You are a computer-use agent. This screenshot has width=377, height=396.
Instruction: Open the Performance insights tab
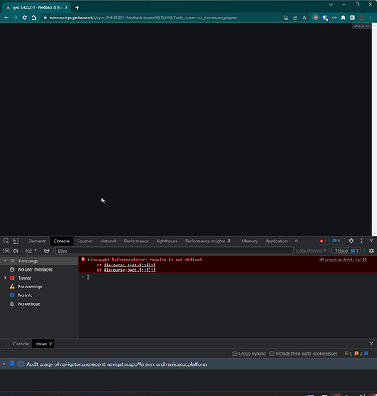click(208, 241)
